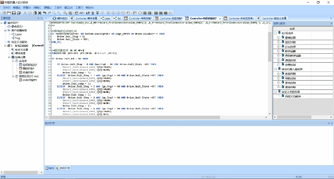Collapse the IEC标准库 library node
The height and width of the screenshot is (179, 334).
(x=275, y=33)
